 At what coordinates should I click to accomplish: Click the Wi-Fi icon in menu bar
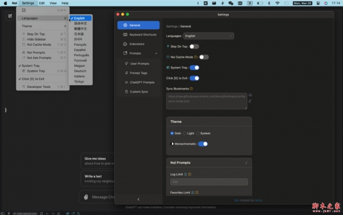(x=277, y=3)
